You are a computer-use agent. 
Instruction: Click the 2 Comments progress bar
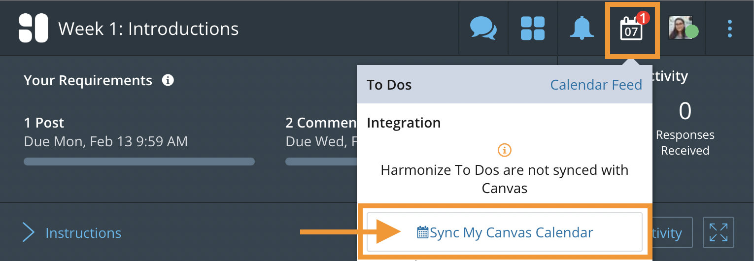tap(320, 162)
